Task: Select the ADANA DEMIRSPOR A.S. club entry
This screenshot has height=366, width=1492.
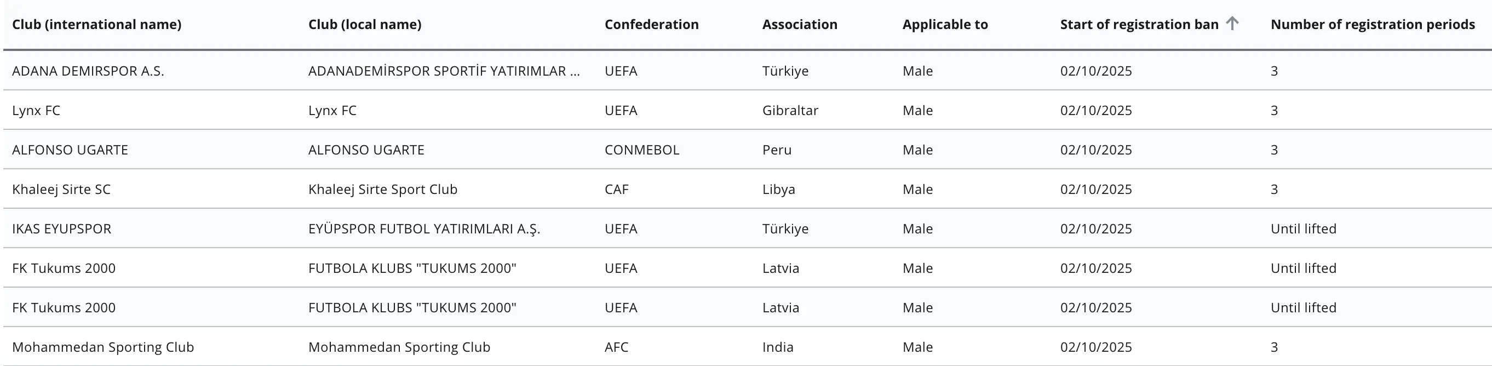Action: [x=89, y=71]
